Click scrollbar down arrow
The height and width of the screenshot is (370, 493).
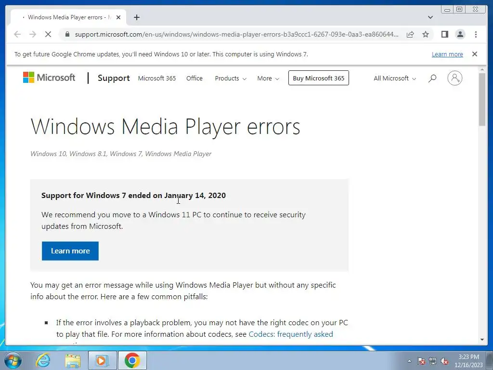[x=482, y=340]
